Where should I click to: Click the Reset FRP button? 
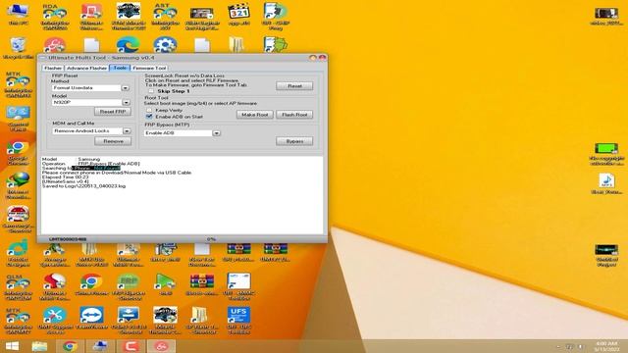tap(113, 112)
